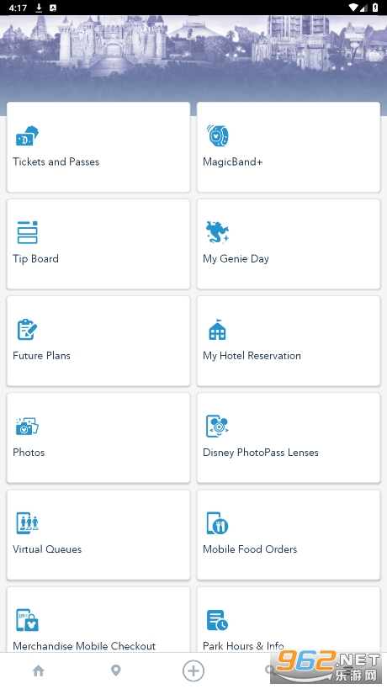Viewport: 387px width, 689px height.
Task: Go to the Home tab
Action: click(x=39, y=670)
